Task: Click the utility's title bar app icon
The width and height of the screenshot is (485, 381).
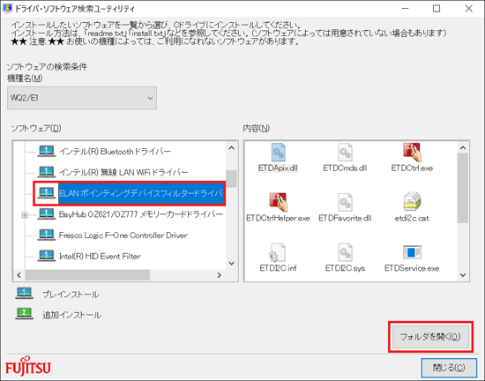Action: pos(7,8)
